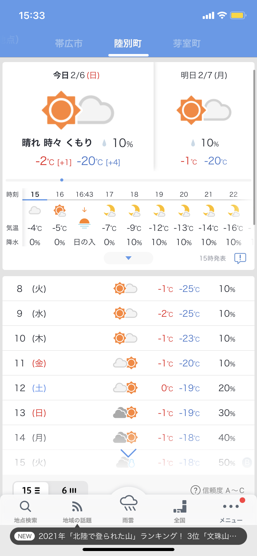Tap the 日の入 sunset icon

tap(84, 223)
